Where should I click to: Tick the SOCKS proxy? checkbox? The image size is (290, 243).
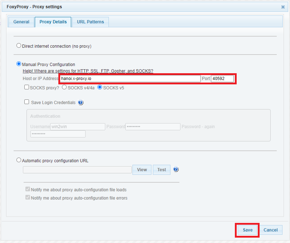coord(26,87)
